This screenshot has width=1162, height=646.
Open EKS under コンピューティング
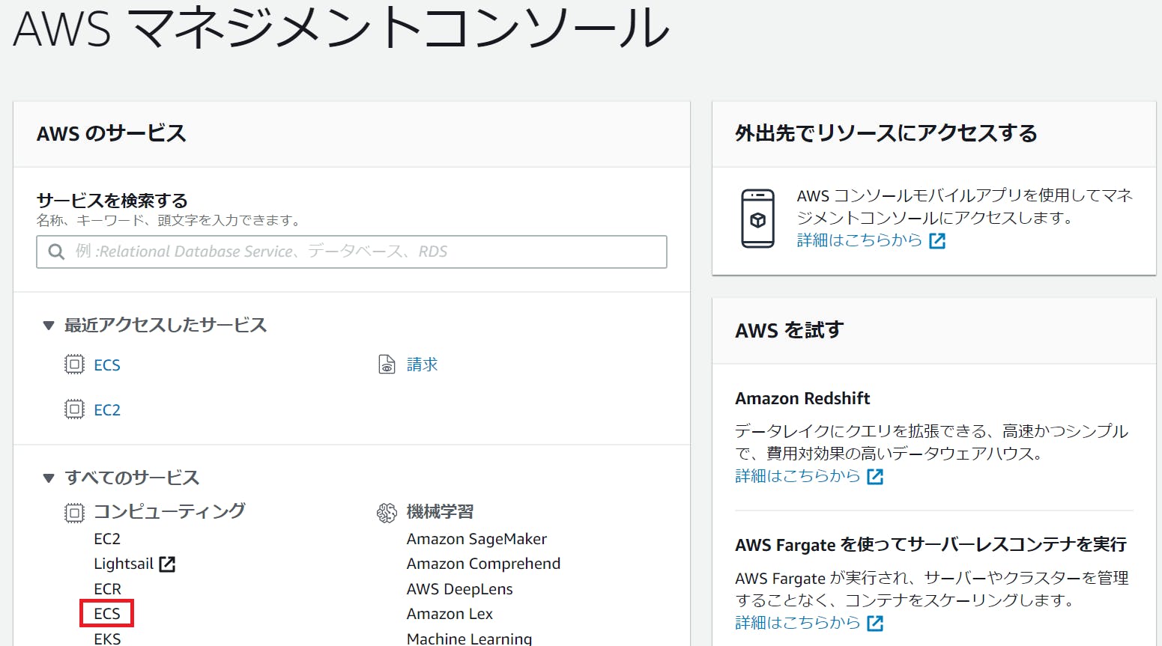(x=107, y=639)
